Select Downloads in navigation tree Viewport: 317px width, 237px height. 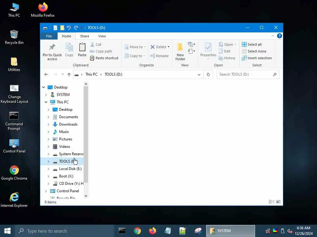point(68,124)
